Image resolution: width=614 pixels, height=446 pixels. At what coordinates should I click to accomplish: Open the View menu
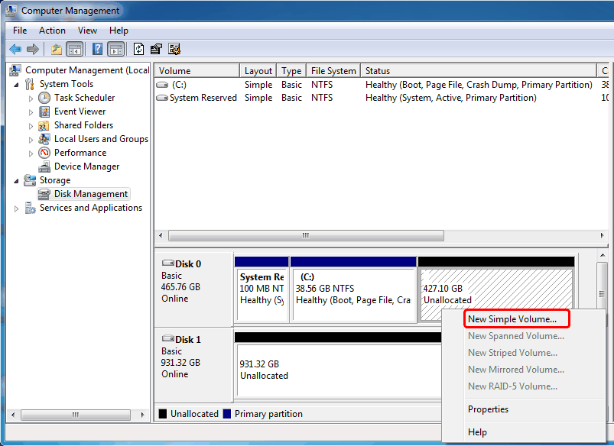click(87, 31)
